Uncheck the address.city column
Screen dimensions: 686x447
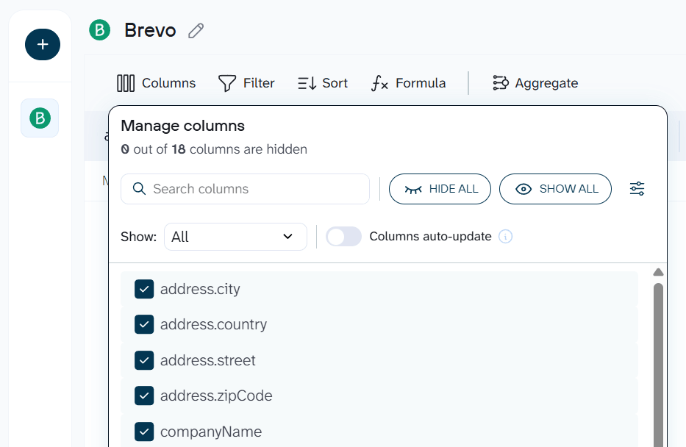tap(144, 289)
